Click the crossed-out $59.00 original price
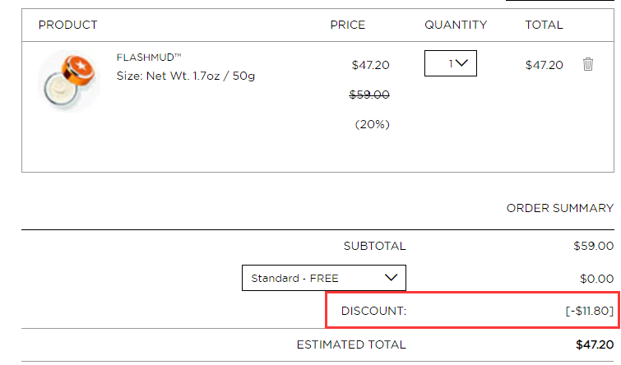 tap(369, 95)
